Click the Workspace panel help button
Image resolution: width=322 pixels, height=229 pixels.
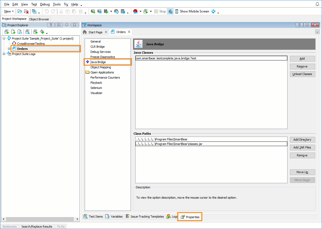coord(299,25)
